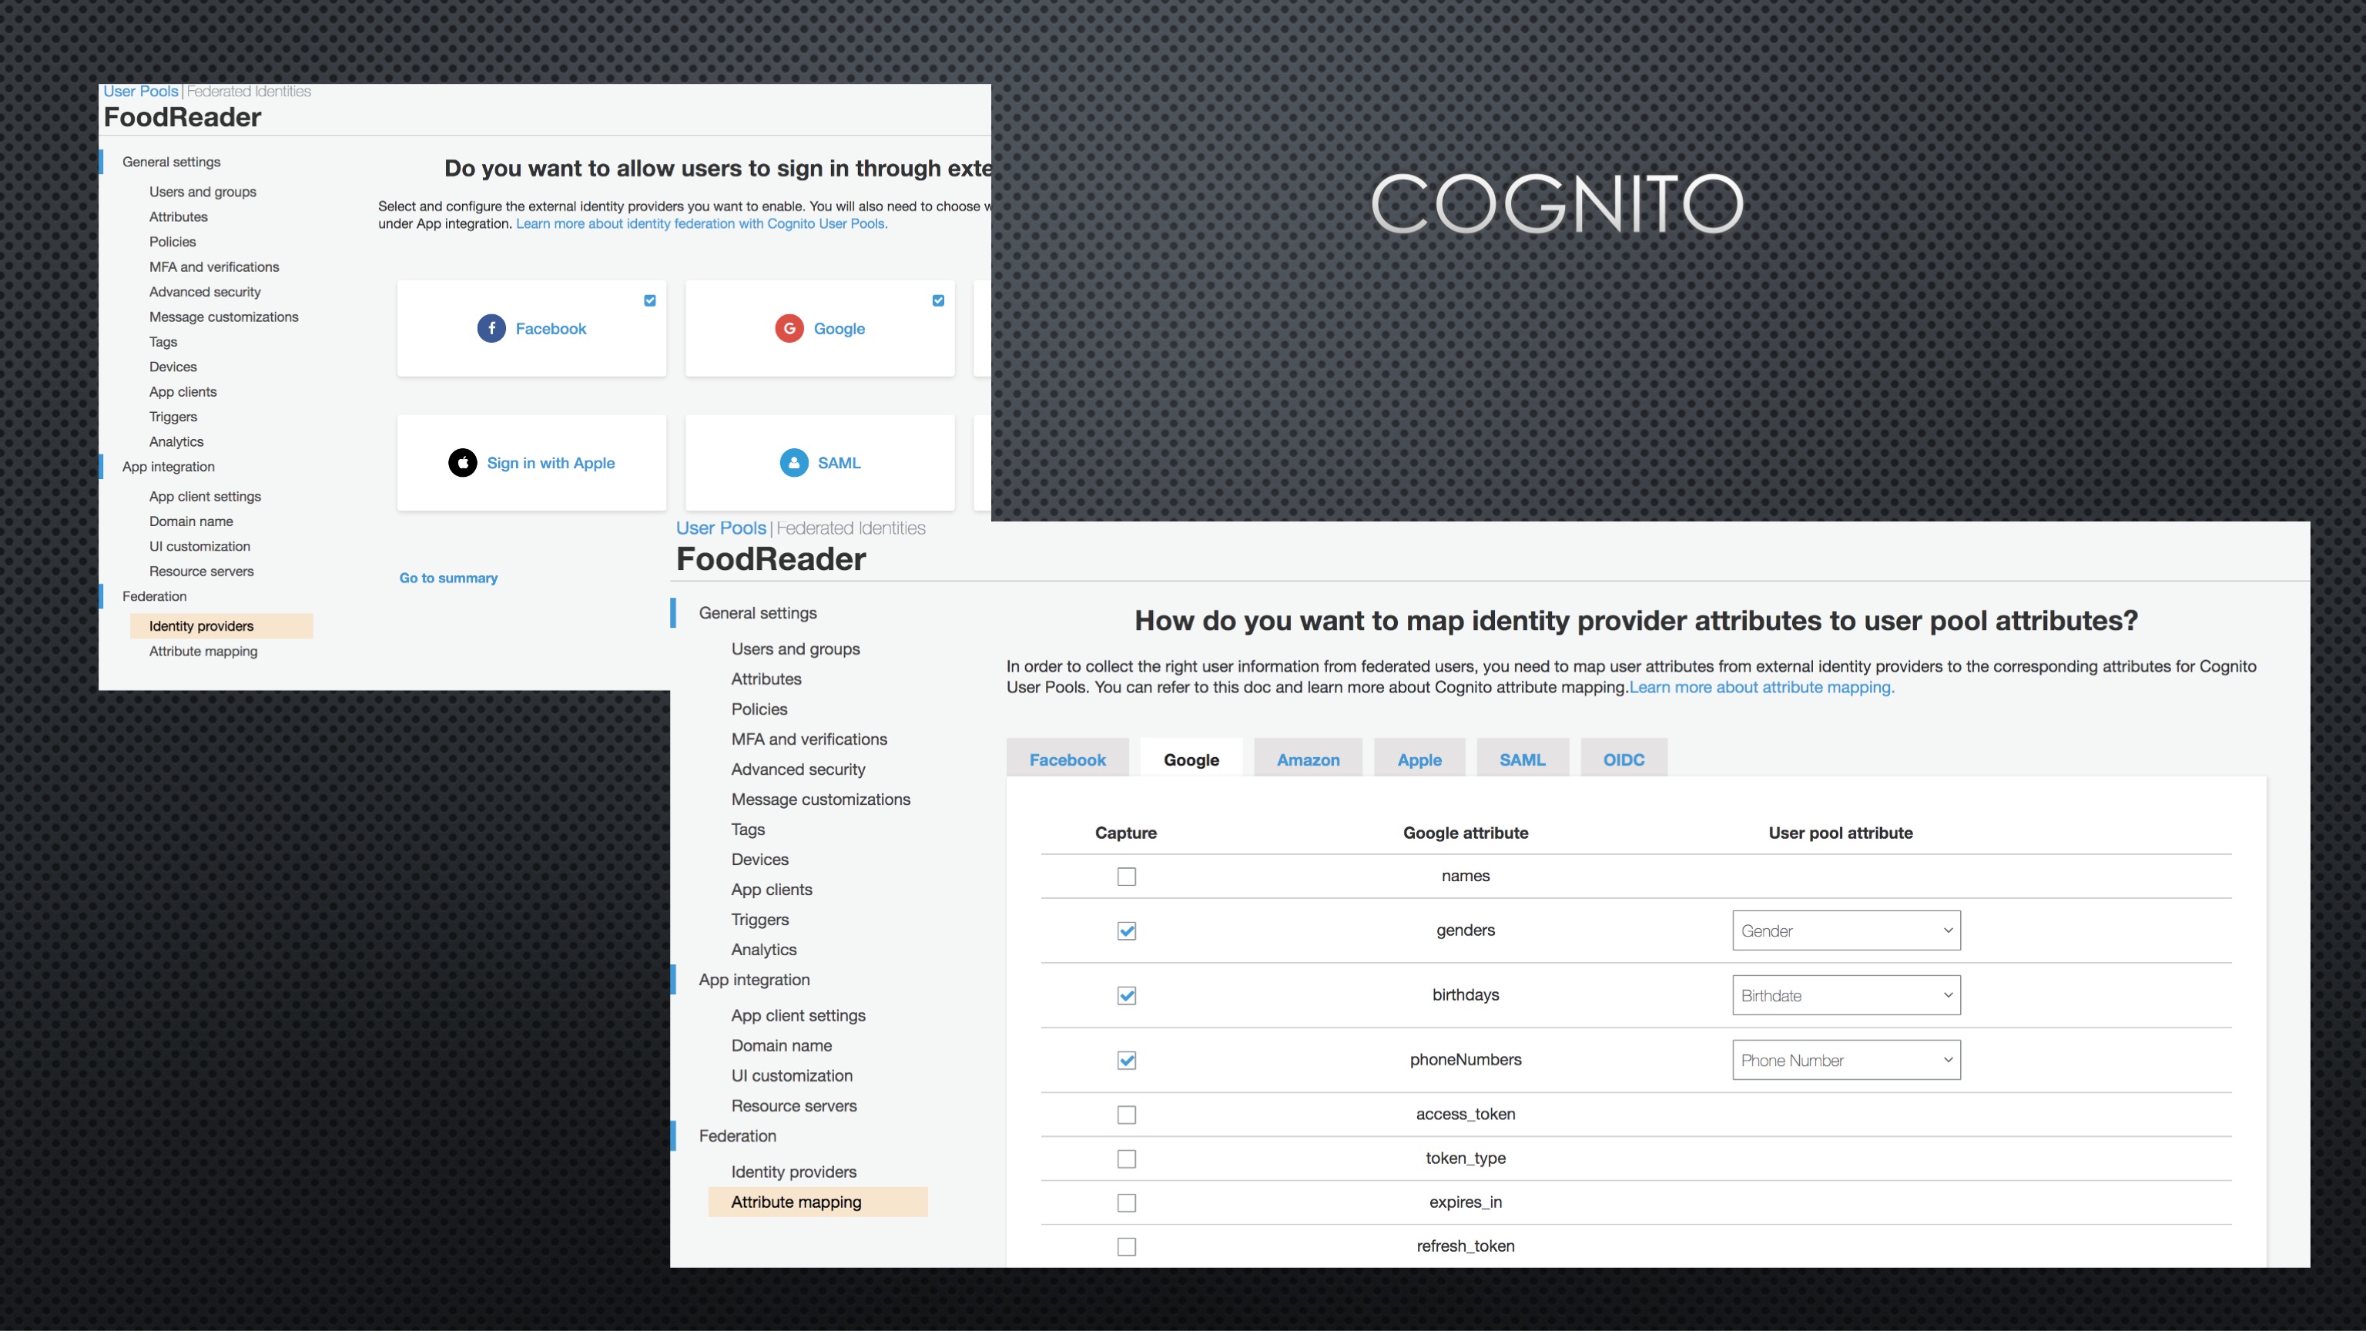Open Domain name in front window
Viewport: 2366px width, 1331px height.
[782, 1045]
